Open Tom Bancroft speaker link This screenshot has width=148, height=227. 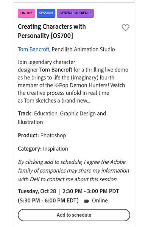33,49
